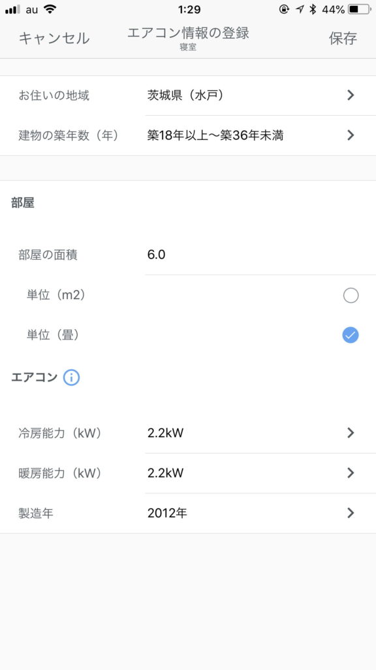376x670 pixels.
Task: Open the エアコン info icon
Action: (71, 378)
